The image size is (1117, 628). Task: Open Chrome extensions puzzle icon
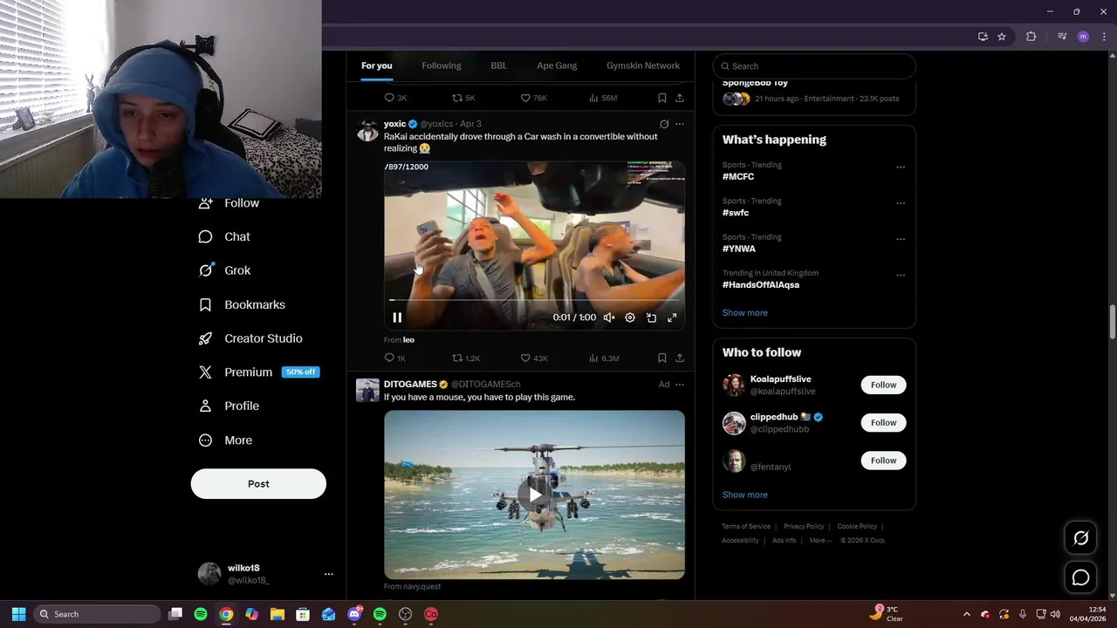point(1031,37)
